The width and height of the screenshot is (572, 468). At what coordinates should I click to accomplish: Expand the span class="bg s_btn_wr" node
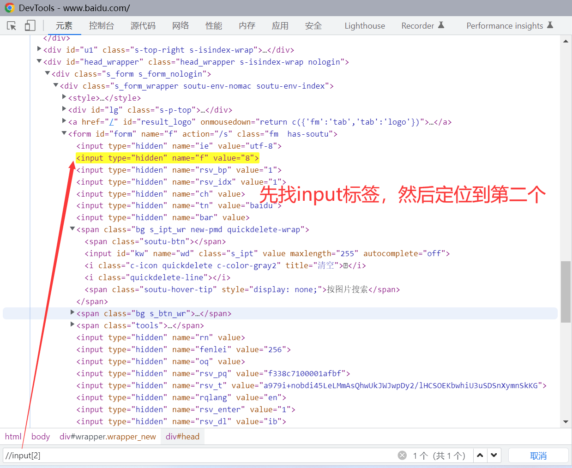coord(72,312)
